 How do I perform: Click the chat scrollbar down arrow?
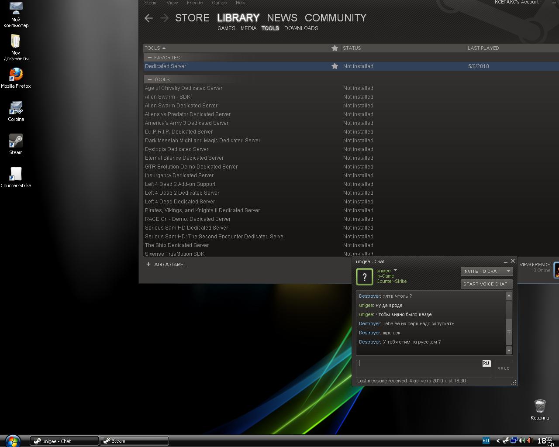(509, 351)
